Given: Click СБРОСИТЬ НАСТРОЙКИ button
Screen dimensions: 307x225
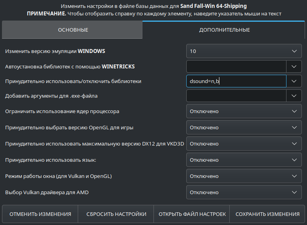Looking at the screenshot, I should 116,214.
